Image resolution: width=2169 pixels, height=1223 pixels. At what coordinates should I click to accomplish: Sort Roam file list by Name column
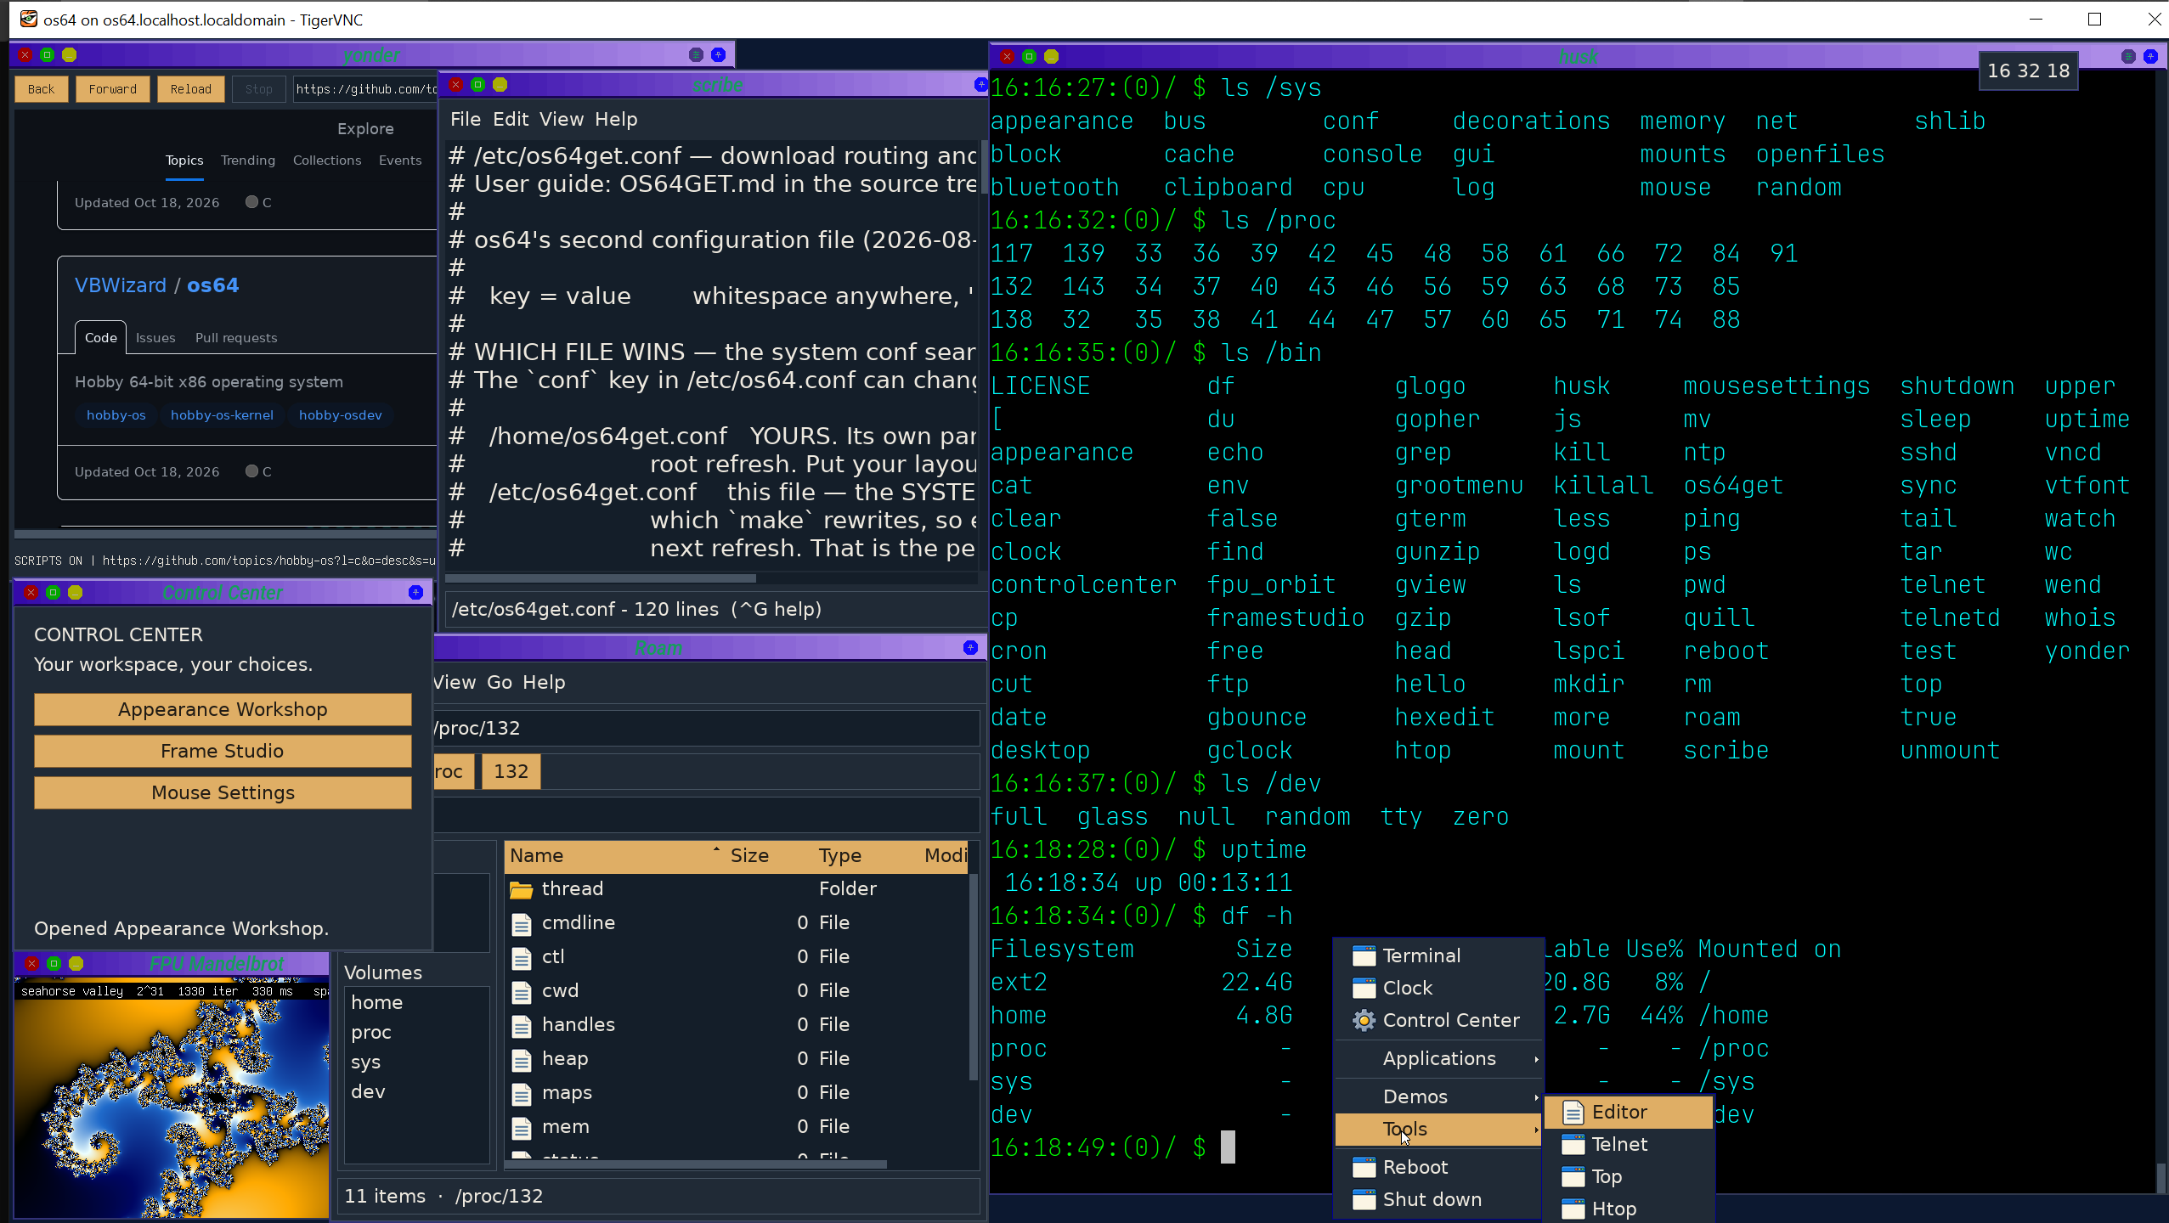615,855
